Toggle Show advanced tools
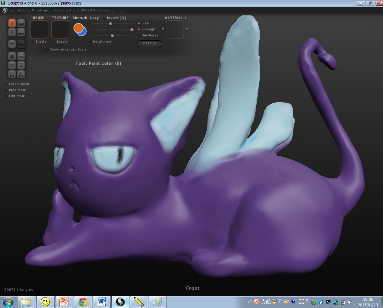The image size is (383, 308). [x=66, y=50]
